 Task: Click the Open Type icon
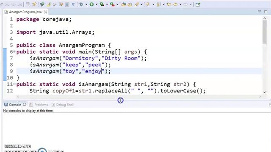123,5
